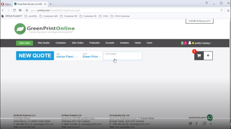Click the powered by printIQ logo
231x129 pixels.
coord(201,117)
